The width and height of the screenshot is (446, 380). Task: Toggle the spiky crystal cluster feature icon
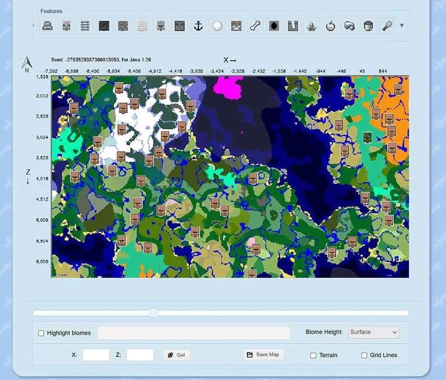click(x=312, y=26)
